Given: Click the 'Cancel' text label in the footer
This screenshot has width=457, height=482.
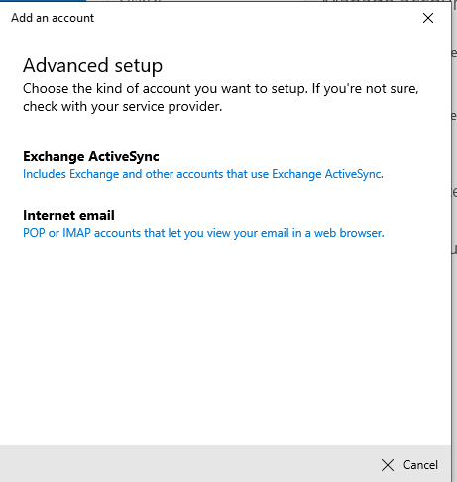Looking at the screenshot, I should pyautogui.click(x=420, y=465).
